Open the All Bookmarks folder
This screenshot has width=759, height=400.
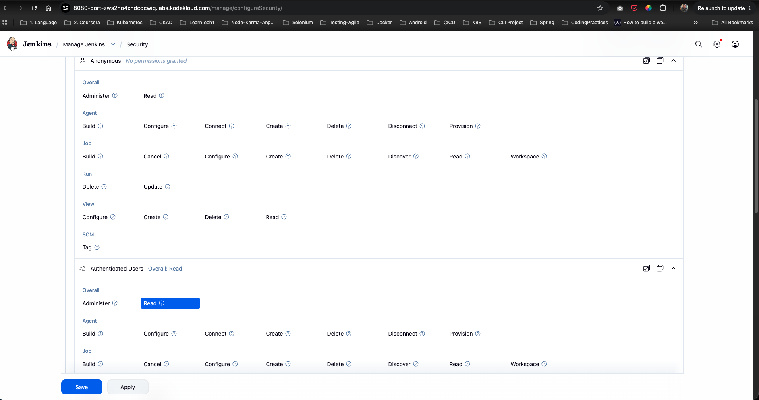click(732, 23)
